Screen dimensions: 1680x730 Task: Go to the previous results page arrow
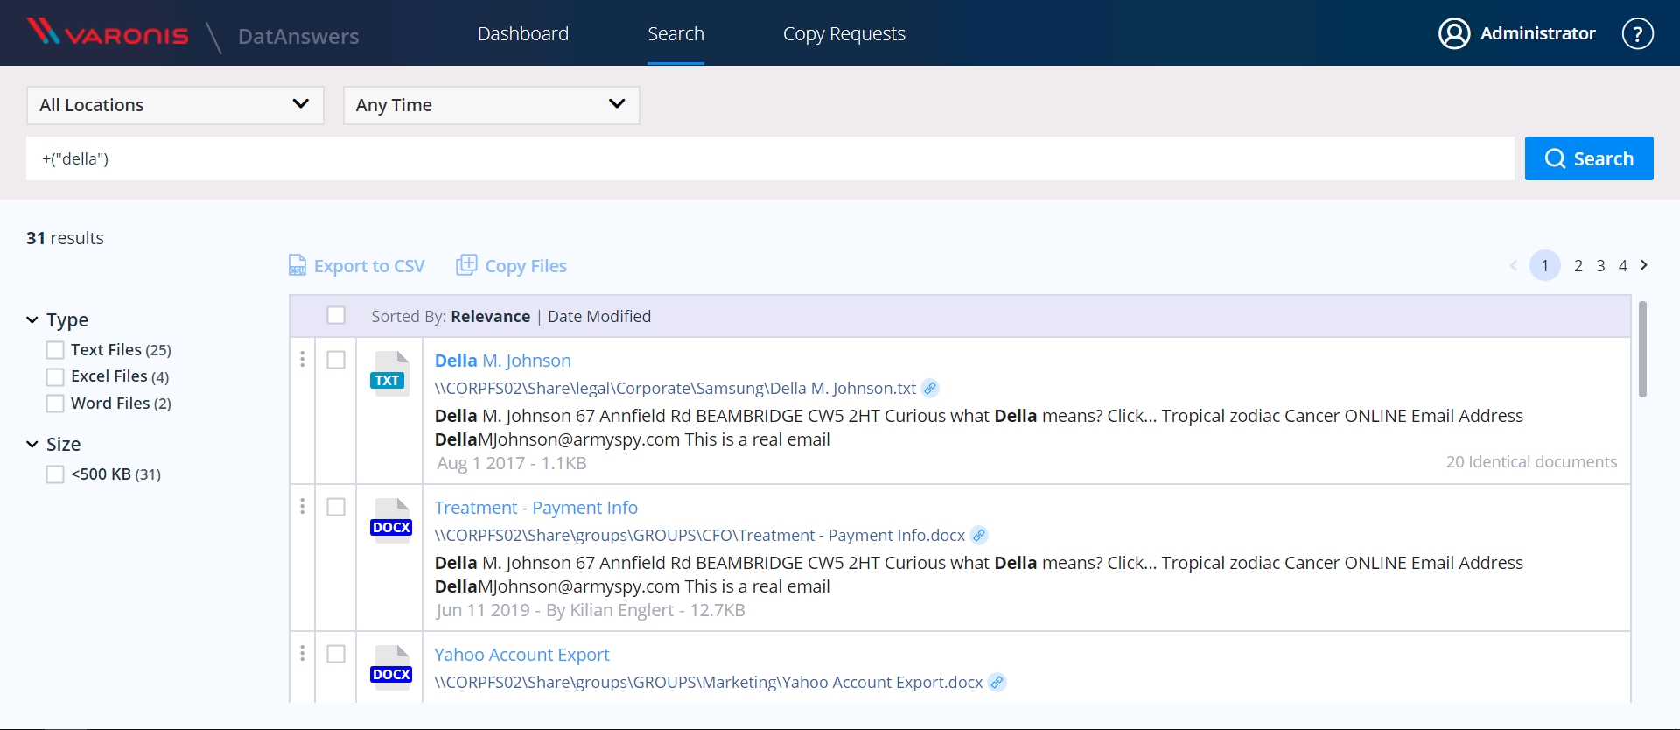coord(1514,265)
